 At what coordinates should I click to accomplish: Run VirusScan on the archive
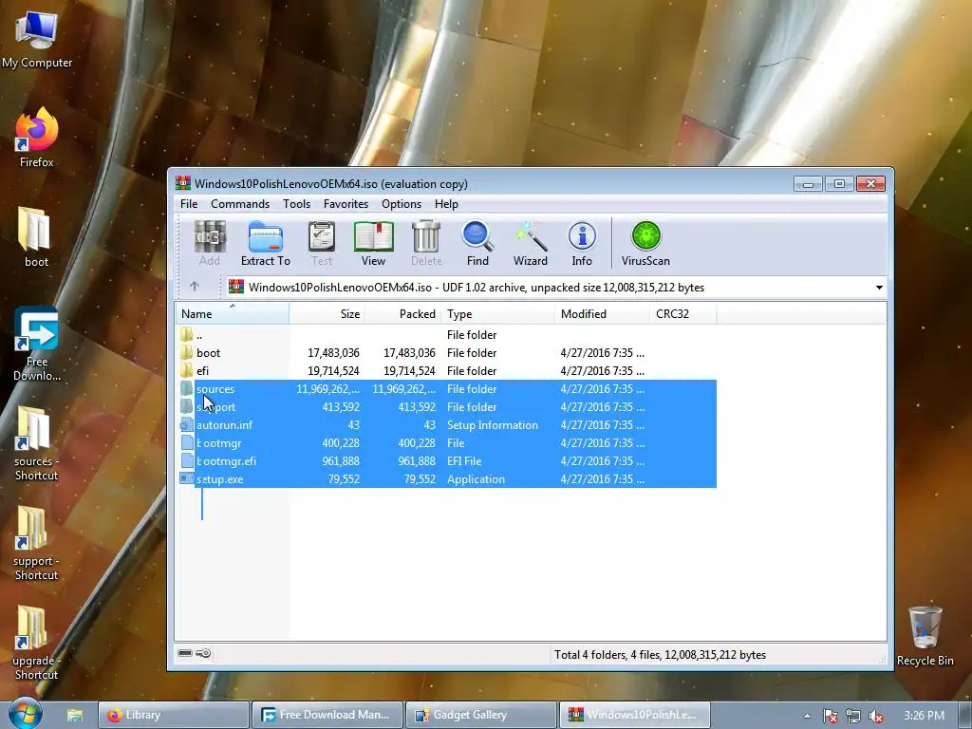[x=645, y=243]
